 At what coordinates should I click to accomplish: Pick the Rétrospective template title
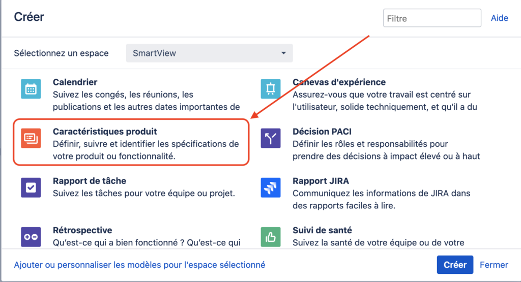(x=82, y=230)
